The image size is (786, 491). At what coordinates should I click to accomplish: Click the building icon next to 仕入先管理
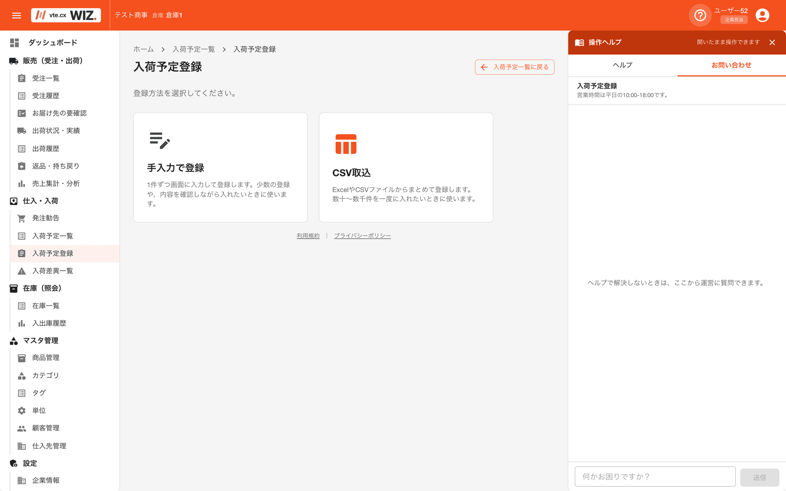pyautogui.click(x=22, y=446)
